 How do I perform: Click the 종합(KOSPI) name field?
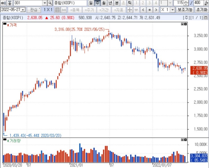pyautogui.click(x=70, y=3)
